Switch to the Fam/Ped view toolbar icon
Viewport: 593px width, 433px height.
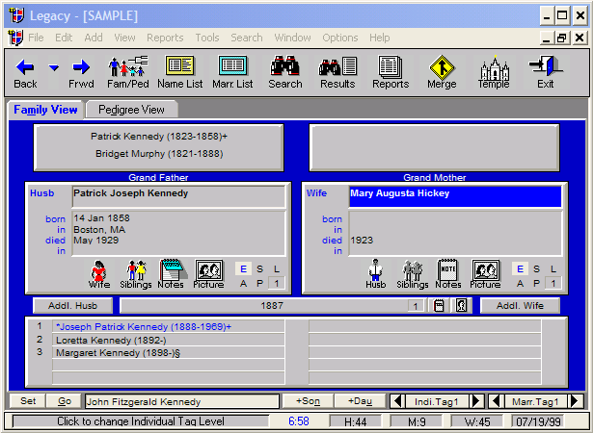click(128, 72)
